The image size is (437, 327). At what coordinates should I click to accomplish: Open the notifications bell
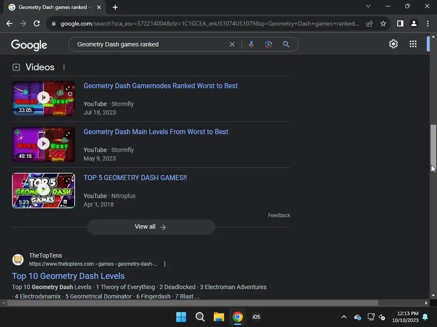(x=425, y=317)
